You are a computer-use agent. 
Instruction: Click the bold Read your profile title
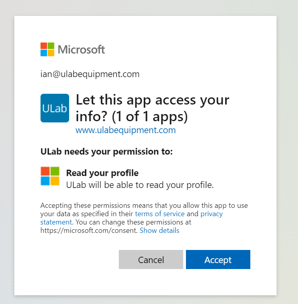[102, 173]
